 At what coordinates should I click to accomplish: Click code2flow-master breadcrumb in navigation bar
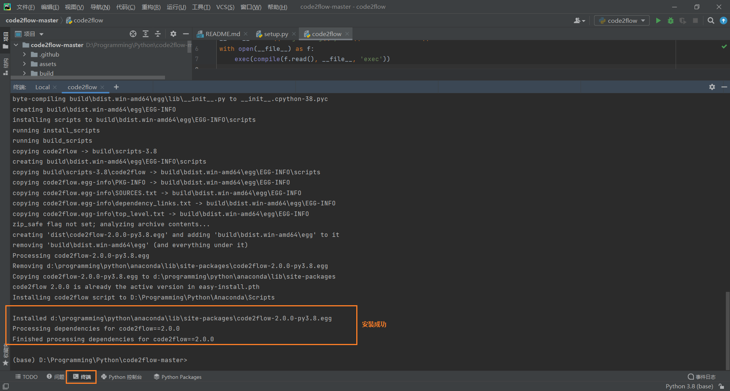pyautogui.click(x=32, y=20)
